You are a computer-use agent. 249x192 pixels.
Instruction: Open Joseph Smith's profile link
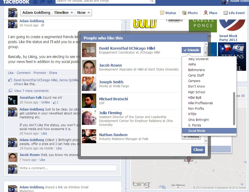coord(111,82)
